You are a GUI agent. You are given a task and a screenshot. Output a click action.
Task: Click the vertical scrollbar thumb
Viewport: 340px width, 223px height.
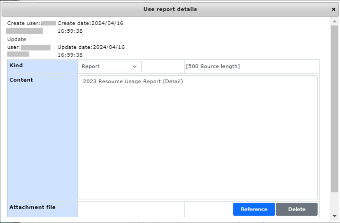point(334,109)
